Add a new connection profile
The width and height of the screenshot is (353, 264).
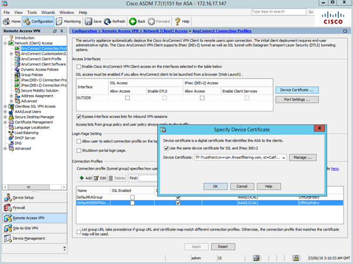[x=84, y=178]
